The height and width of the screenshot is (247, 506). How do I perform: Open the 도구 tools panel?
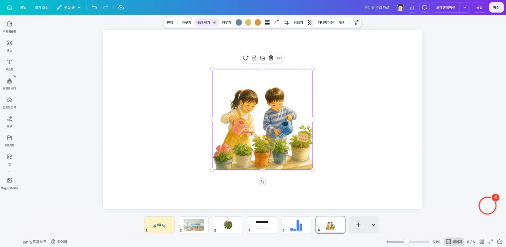(x=9, y=122)
